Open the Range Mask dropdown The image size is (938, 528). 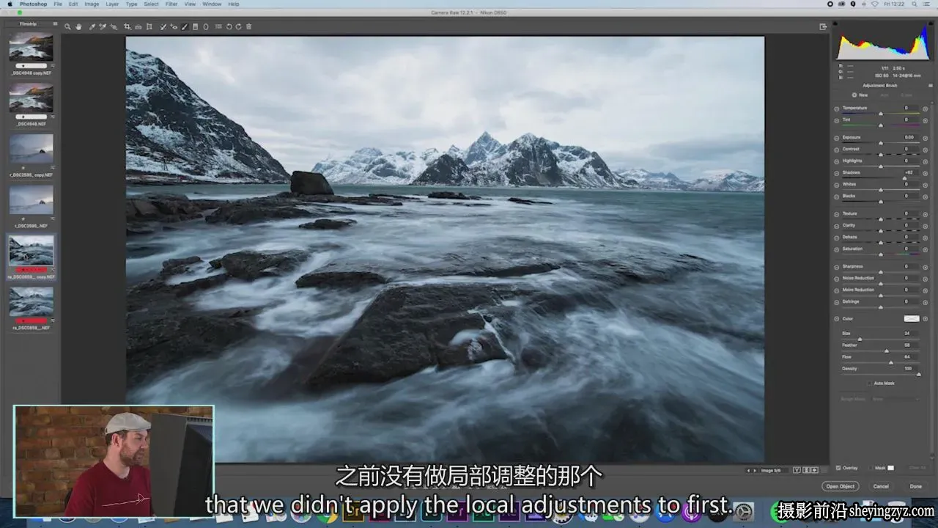pyautogui.click(x=895, y=399)
